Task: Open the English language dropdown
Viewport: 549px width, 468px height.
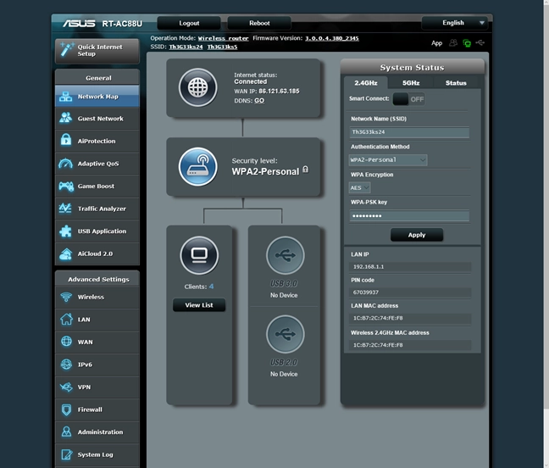Action: [455, 23]
